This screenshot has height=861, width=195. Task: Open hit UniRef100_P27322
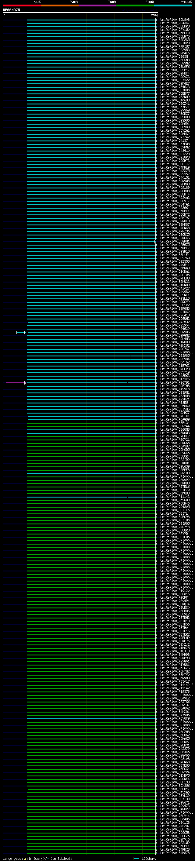(x=175, y=80)
